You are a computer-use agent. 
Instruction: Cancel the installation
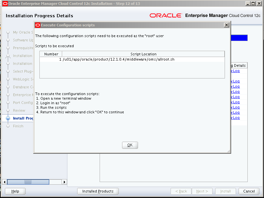249,191
